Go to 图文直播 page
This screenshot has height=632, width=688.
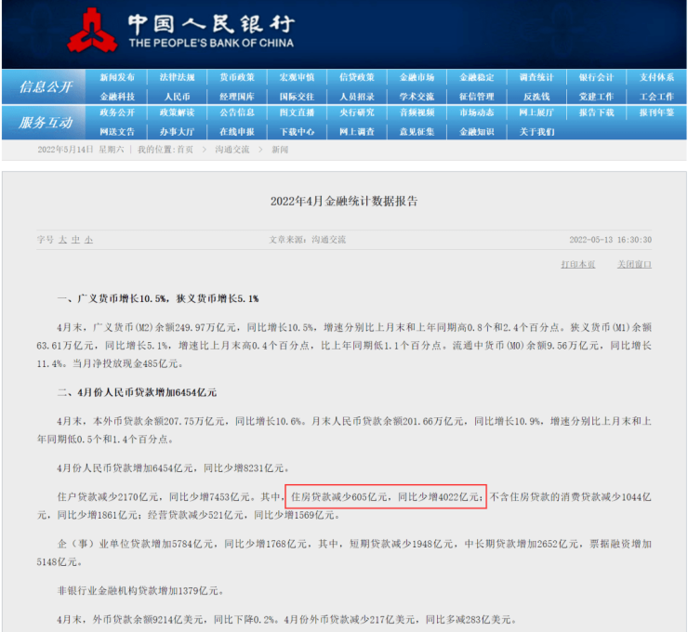pos(298,112)
